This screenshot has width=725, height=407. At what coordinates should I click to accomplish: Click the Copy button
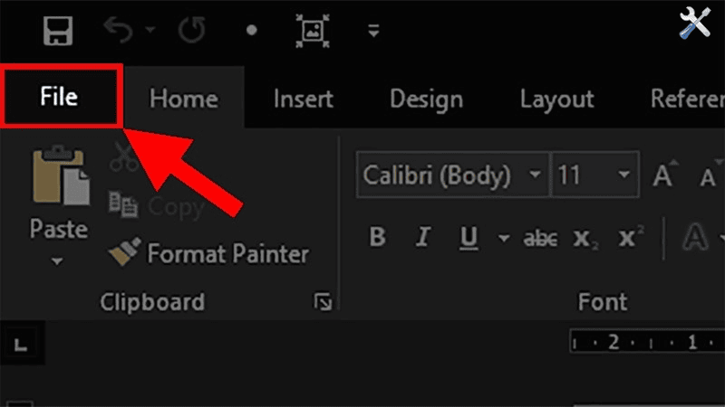point(156,205)
